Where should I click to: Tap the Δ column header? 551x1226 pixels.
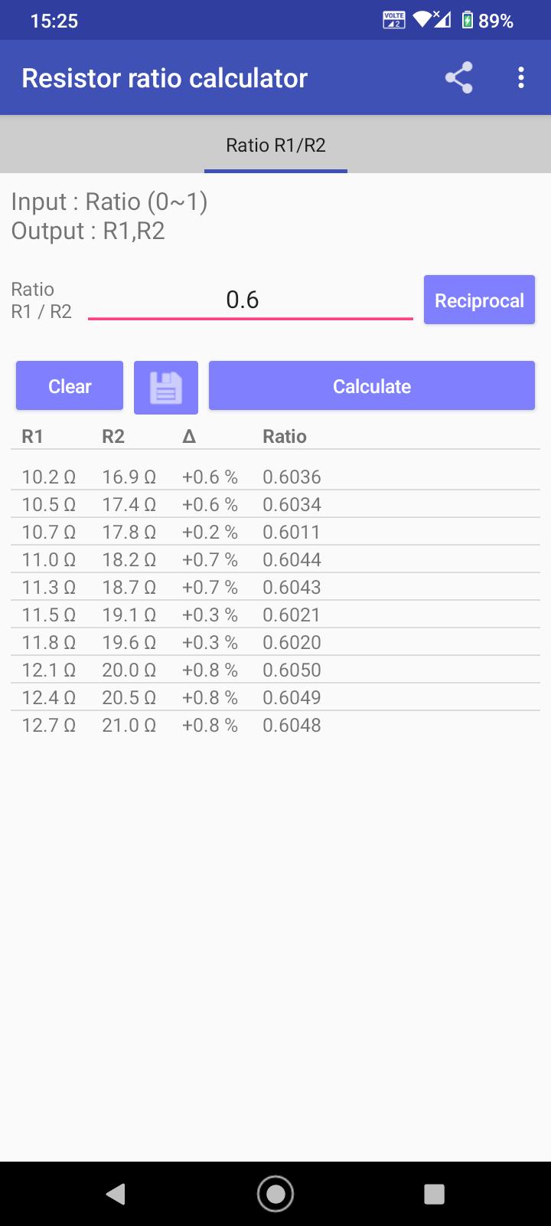click(189, 437)
